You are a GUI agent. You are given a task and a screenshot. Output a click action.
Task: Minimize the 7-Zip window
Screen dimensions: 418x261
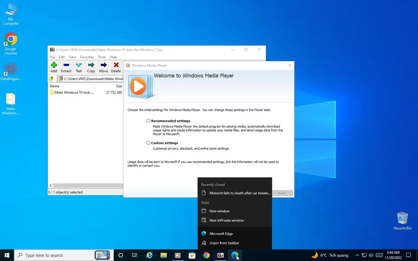click(x=233, y=50)
